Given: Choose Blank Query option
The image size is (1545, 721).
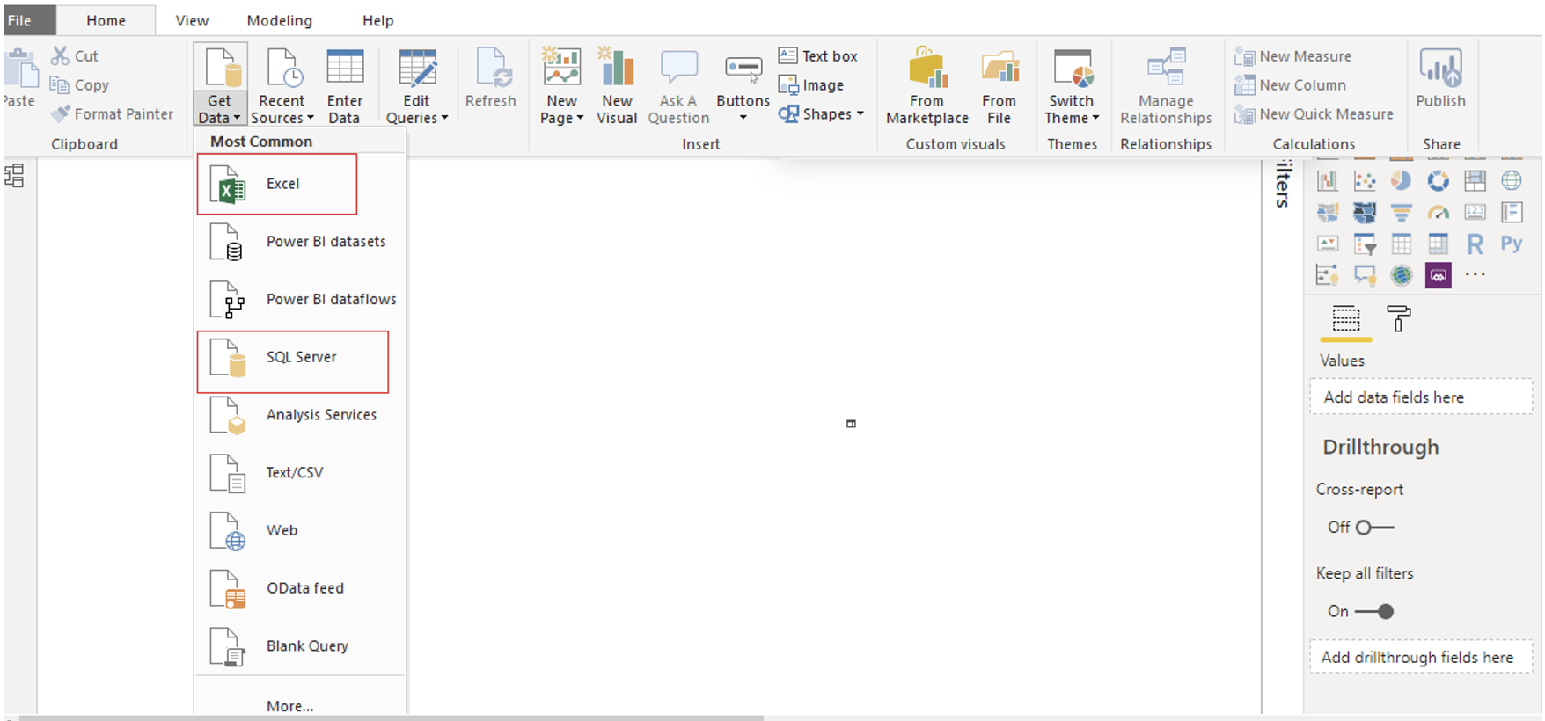Looking at the screenshot, I should pyautogui.click(x=300, y=646).
